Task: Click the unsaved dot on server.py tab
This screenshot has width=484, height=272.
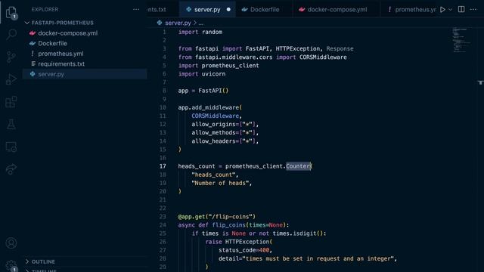Action: [x=228, y=10]
